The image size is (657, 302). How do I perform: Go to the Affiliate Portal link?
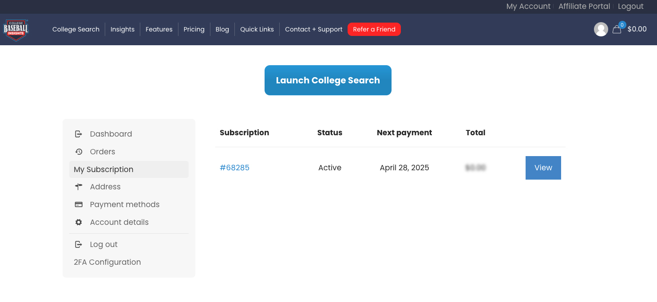584,6
